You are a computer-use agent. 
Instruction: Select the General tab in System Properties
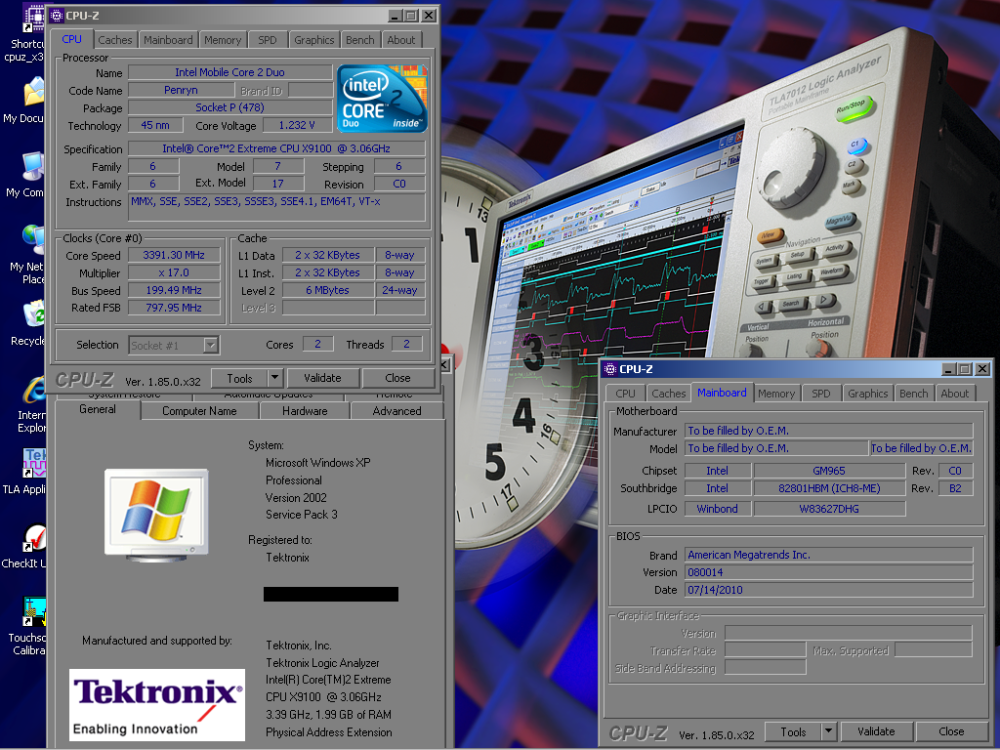click(98, 409)
